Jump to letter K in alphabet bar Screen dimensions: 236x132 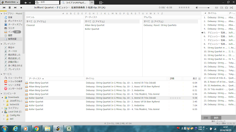point(105,14)
